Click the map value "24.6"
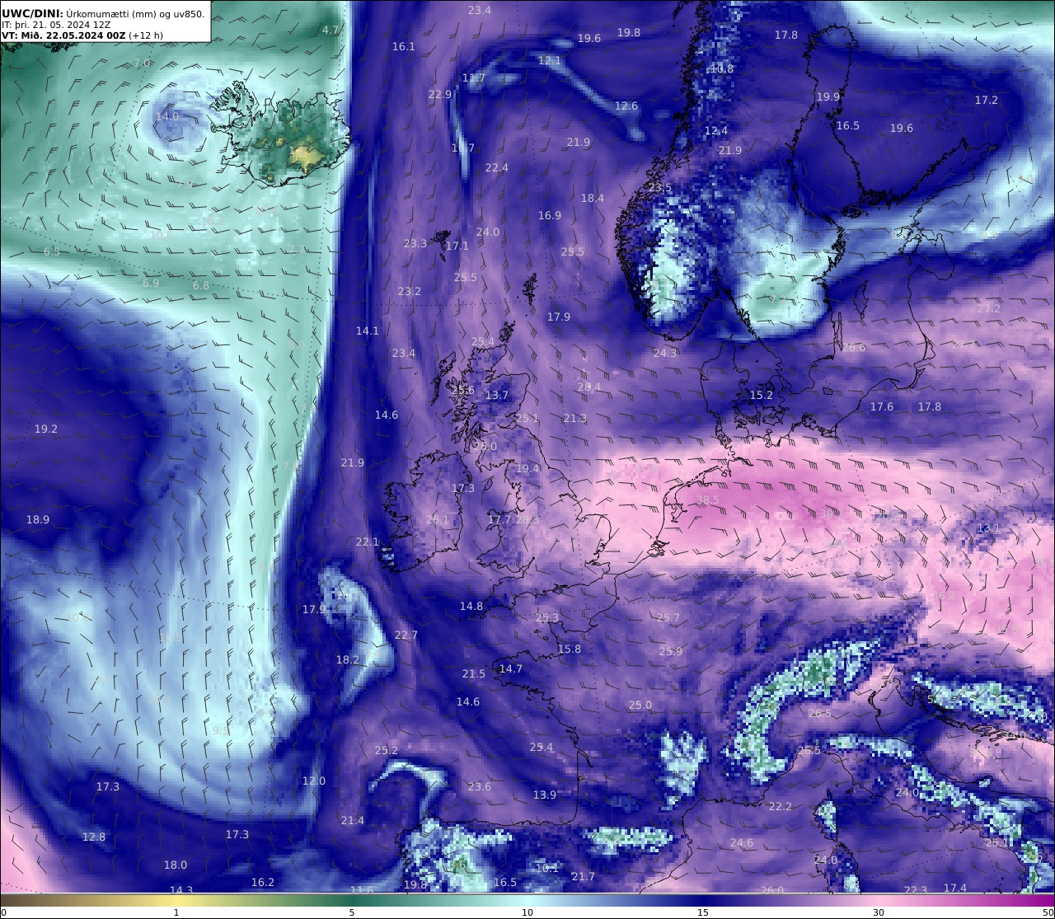 pyautogui.click(x=742, y=843)
